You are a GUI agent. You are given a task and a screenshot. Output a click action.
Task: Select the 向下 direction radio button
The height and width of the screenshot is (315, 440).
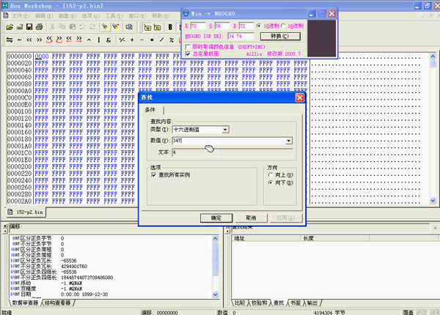[271, 182]
